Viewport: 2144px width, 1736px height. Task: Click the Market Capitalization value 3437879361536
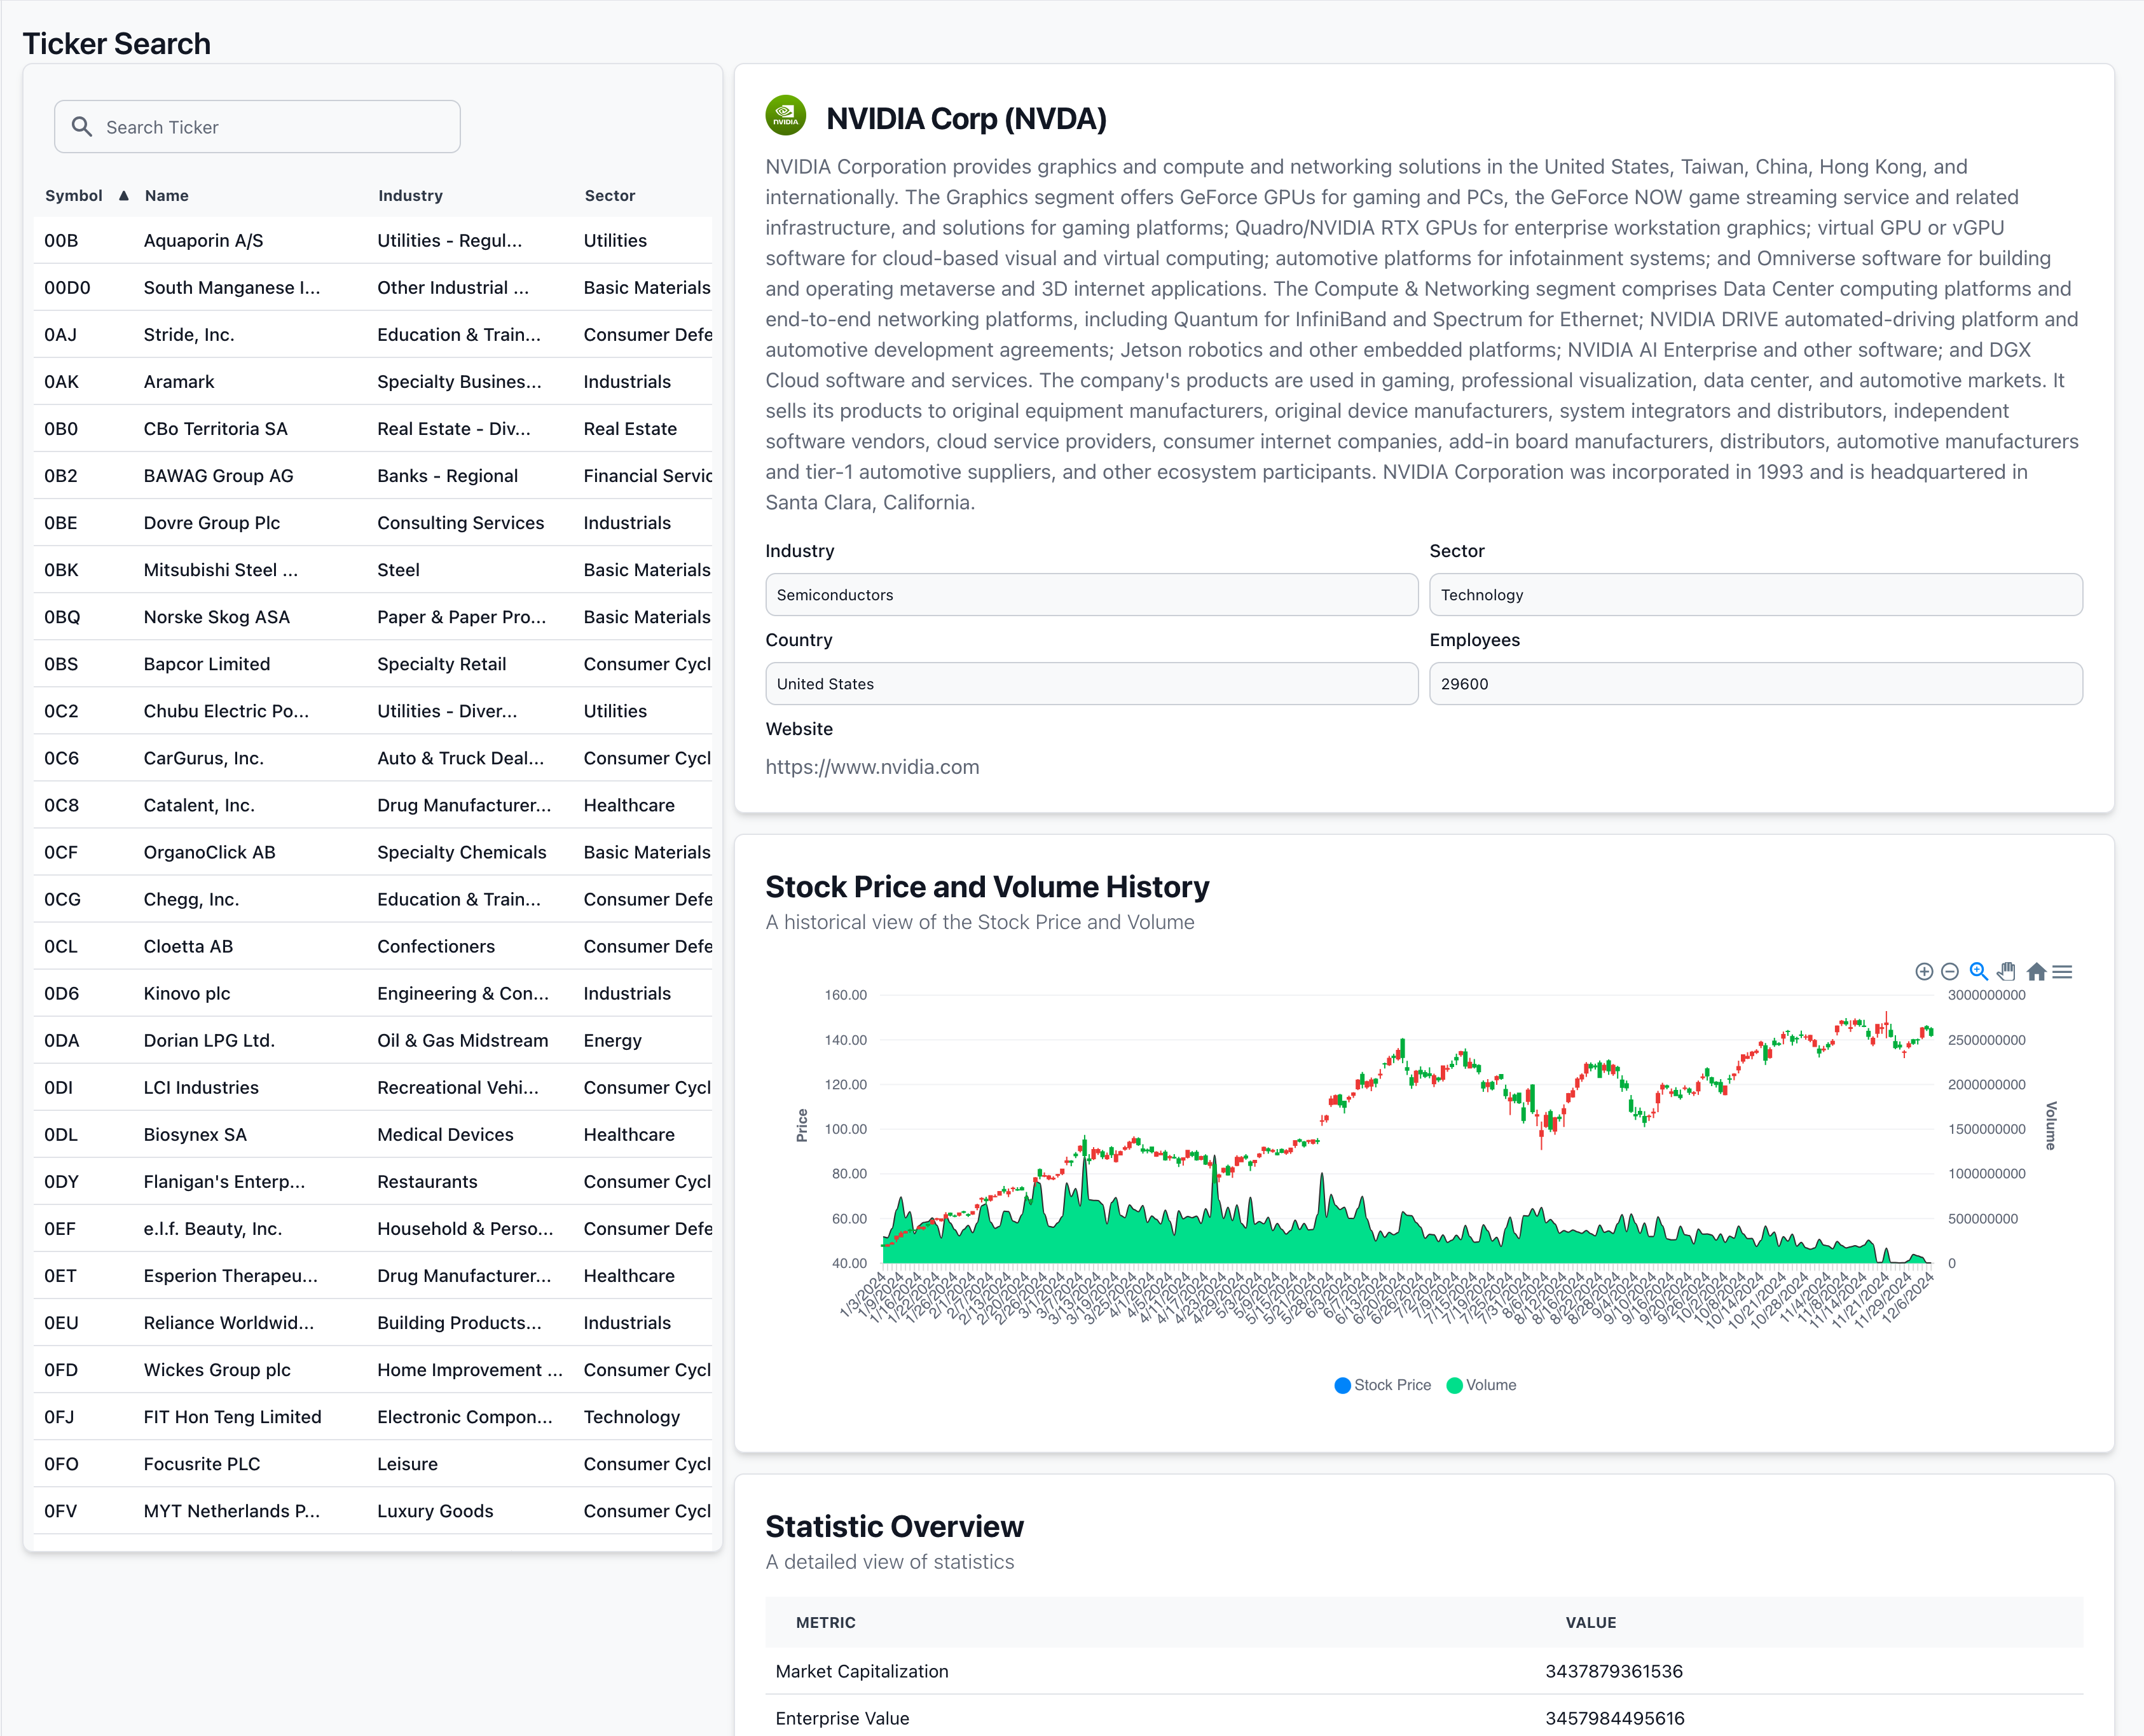pos(1613,1671)
